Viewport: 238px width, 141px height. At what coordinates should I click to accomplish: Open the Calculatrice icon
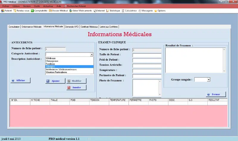coord(123,11)
